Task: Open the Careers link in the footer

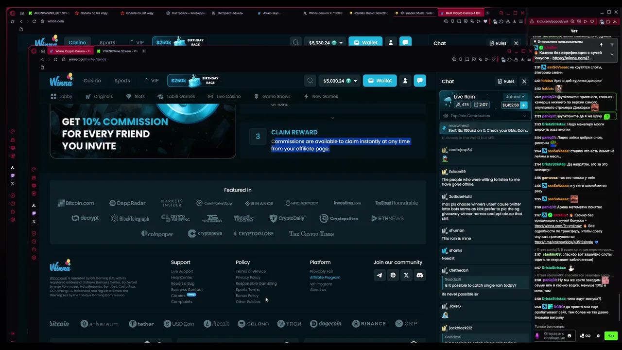Action: [178, 296]
